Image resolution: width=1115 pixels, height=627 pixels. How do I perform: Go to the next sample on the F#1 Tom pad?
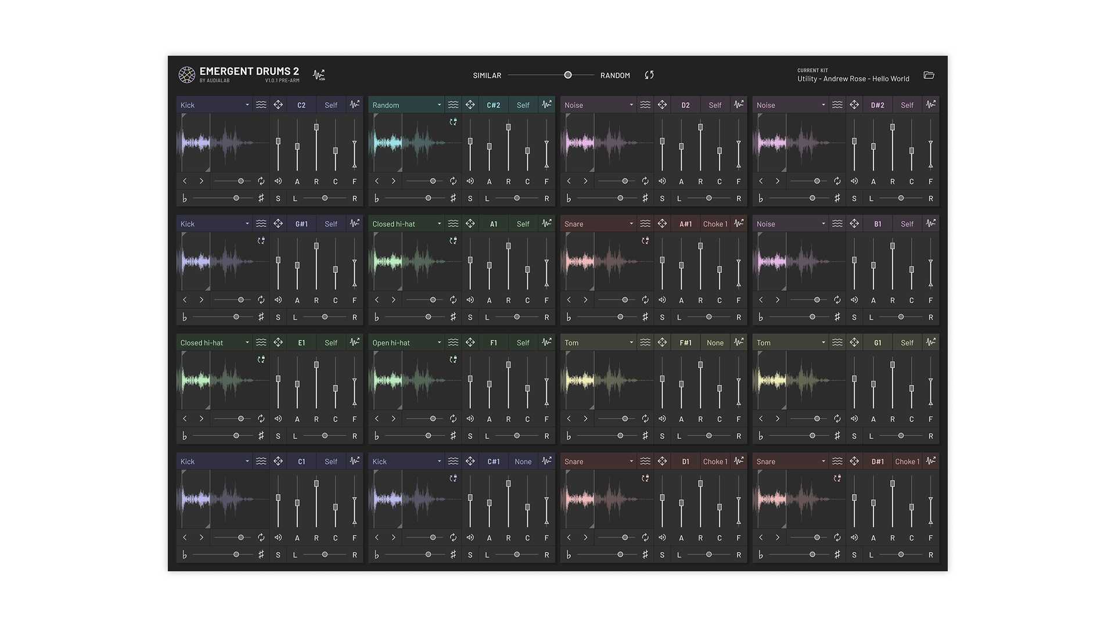(585, 419)
